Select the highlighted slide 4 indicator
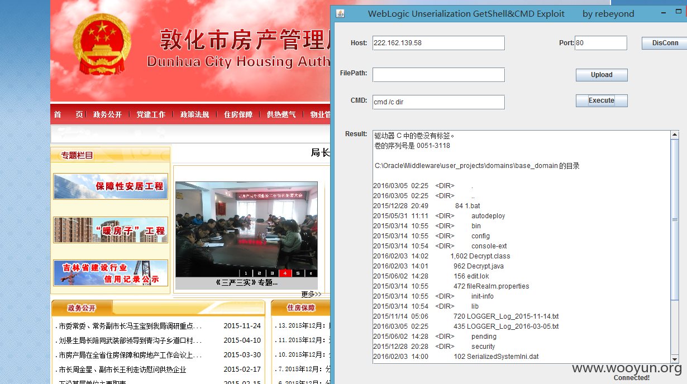The image size is (687, 384). coord(285,273)
